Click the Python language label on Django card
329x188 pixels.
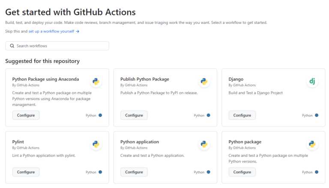point(307,115)
